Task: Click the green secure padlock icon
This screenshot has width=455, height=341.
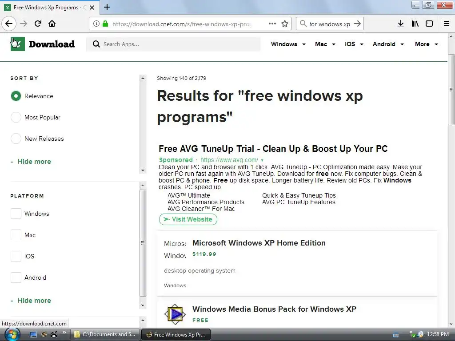Action: tap(105, 24)
